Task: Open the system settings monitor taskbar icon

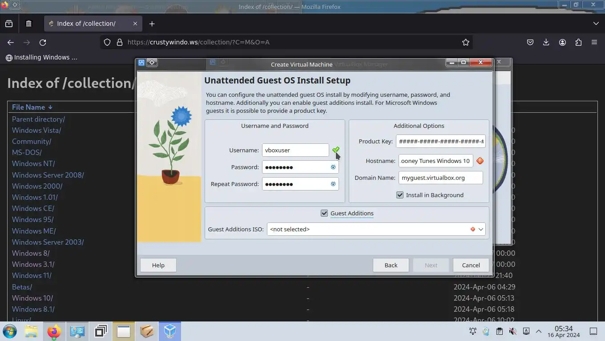Action: 77,331
